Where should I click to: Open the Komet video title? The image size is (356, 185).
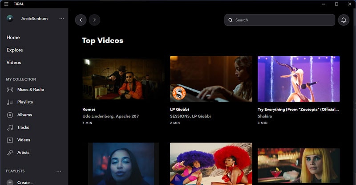coord(89,110)
